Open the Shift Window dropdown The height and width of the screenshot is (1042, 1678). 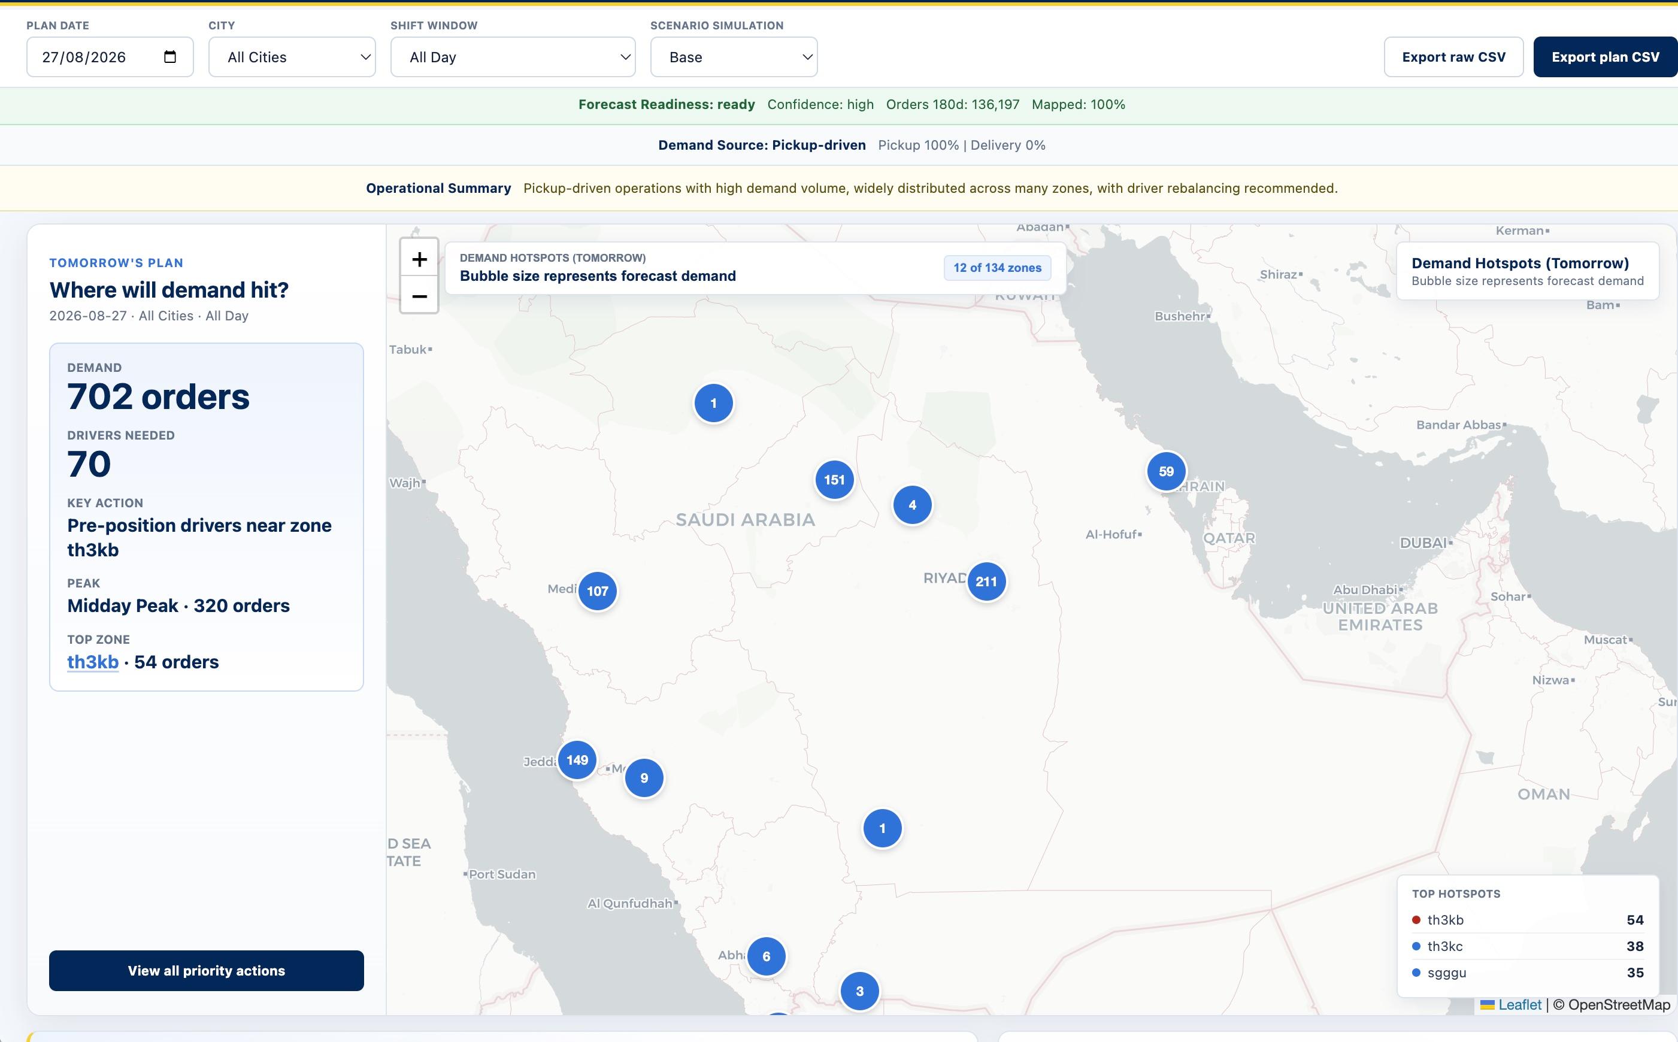tap(513, 57)
